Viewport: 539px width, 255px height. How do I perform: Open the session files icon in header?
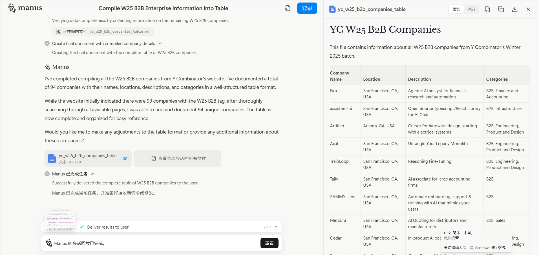coord(288,8)
